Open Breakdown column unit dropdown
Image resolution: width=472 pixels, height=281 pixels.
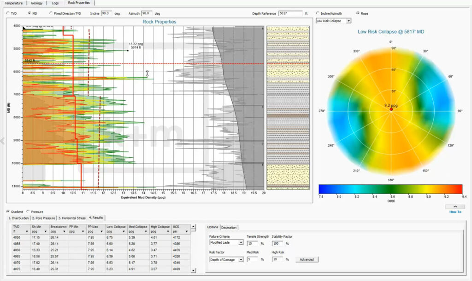64,231
